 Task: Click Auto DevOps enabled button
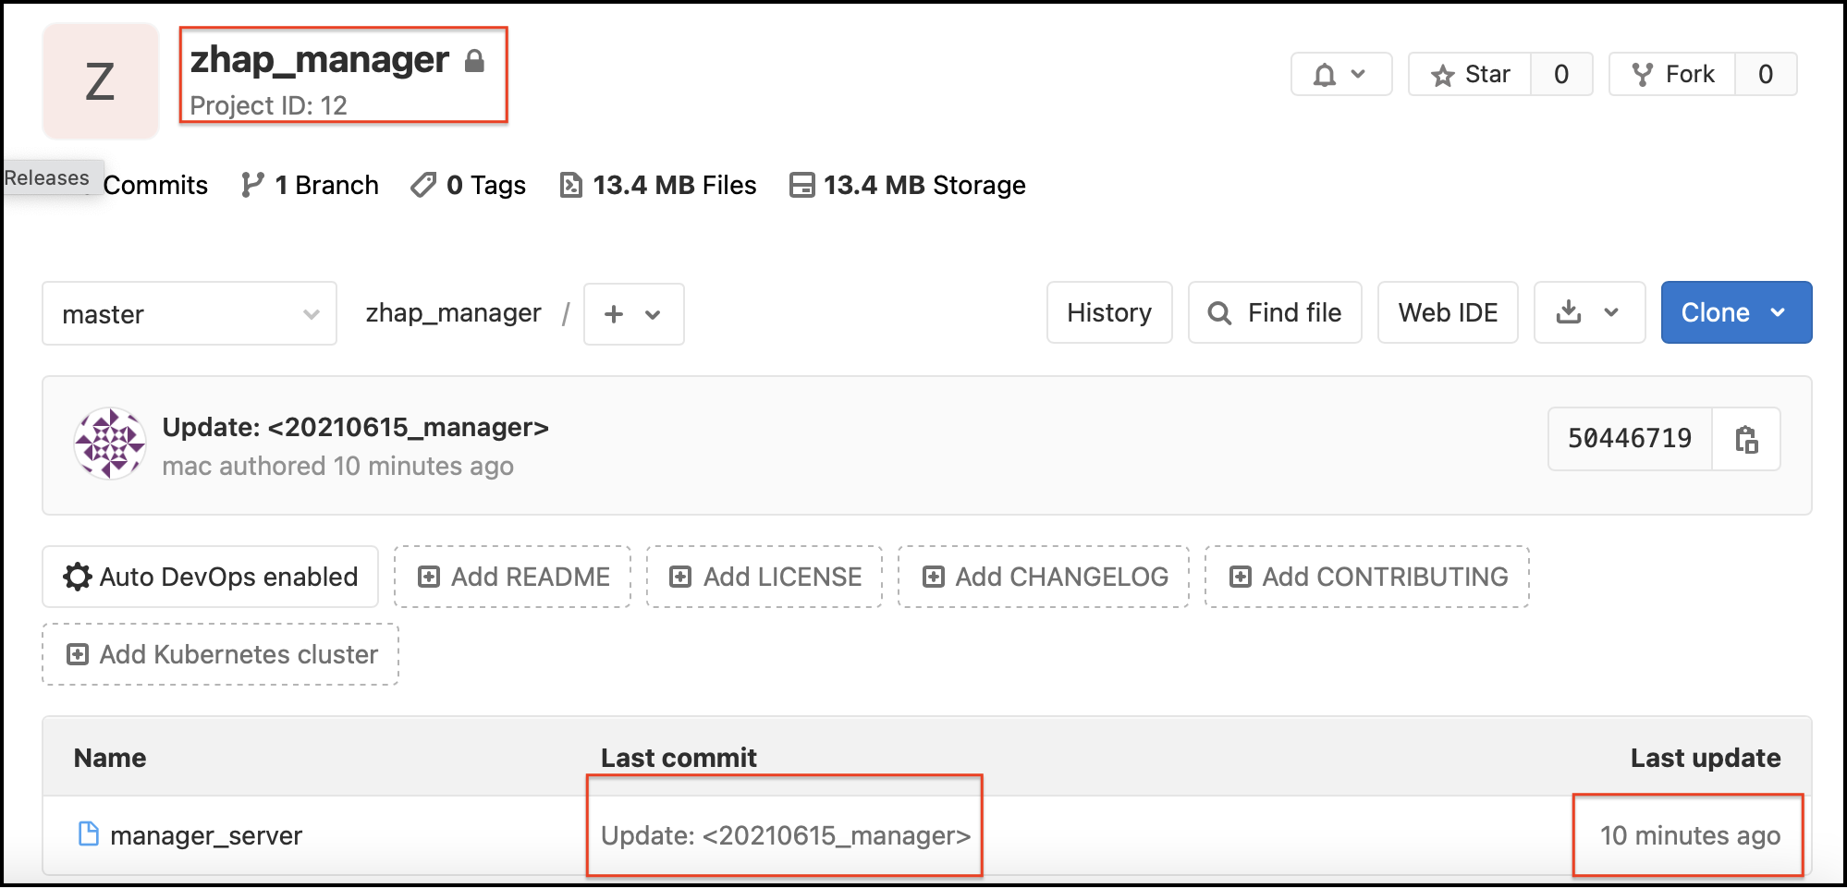click(x=211, y=577)
